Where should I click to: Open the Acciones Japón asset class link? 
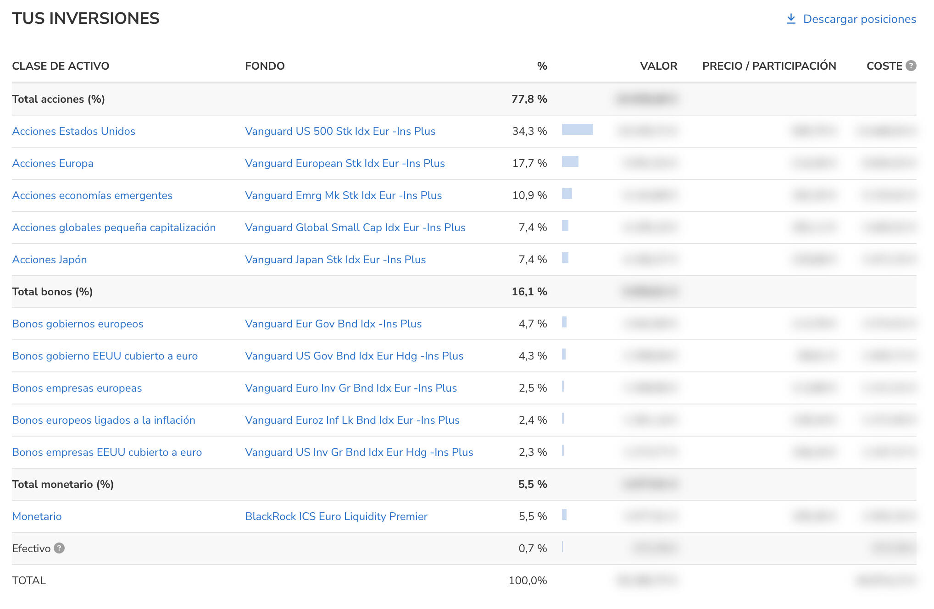tap(50, 260)
